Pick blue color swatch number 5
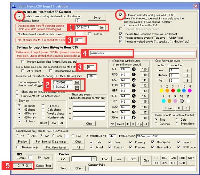Screen dimensions: 200x175 point(184,91)
